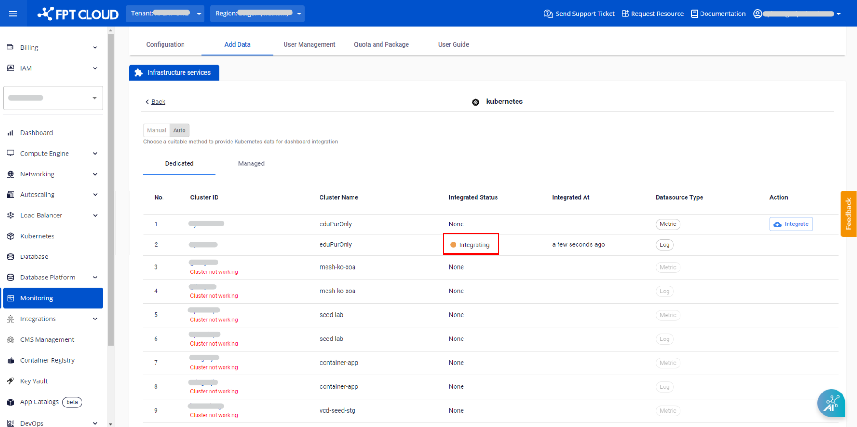Open Send Support Ticket
This screenshot has height=427, width=857.
579,14
